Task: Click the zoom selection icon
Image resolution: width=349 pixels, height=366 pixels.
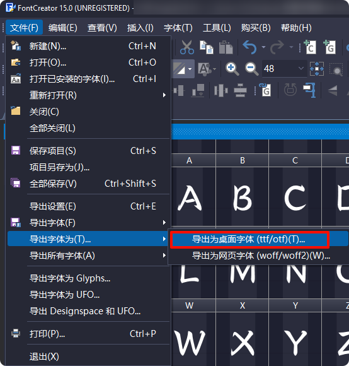Action: [336, 69]
